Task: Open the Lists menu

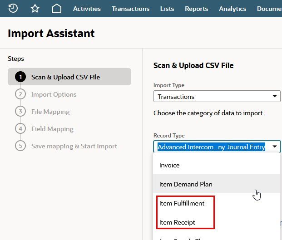Action: point(167,9)
